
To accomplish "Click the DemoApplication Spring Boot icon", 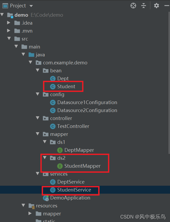I will coord(46,198).
